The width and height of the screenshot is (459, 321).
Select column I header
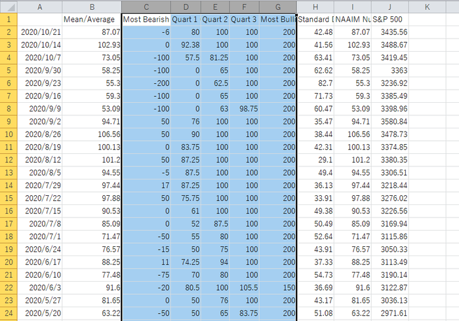coord(353,7)
